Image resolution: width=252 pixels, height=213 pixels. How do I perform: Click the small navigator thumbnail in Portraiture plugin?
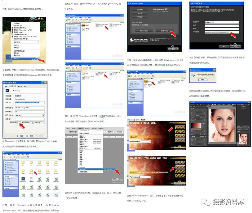pyautogui.click(x=243, y=138)
